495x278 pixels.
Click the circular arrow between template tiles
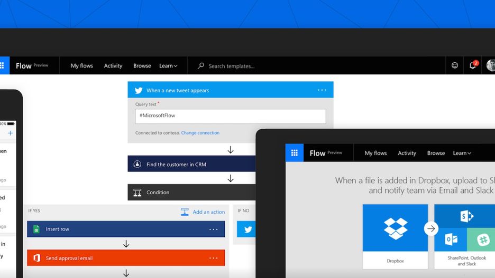[431, 228]
